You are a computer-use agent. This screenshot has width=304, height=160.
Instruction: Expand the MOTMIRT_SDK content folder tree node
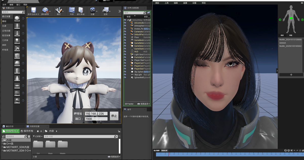point(3,147)
